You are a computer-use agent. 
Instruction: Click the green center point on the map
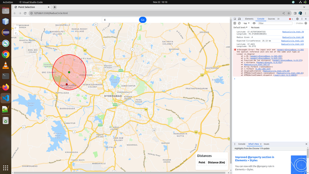click(x=69, y=72)
